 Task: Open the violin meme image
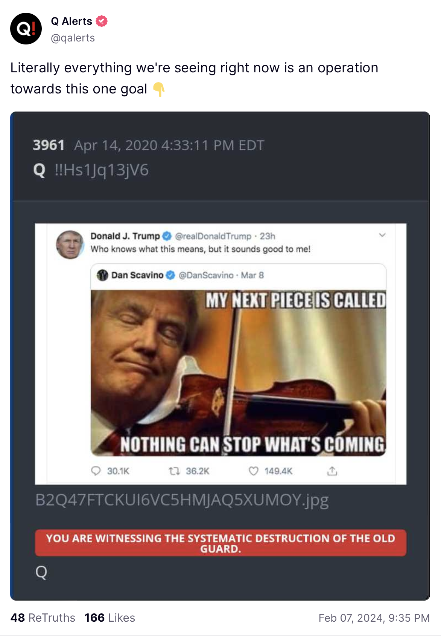[238, 373]
